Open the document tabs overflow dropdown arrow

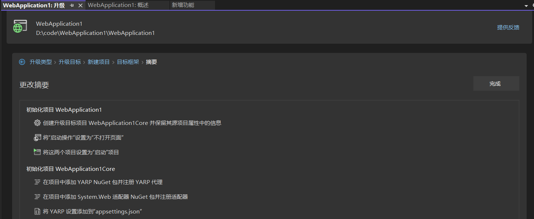526,6
